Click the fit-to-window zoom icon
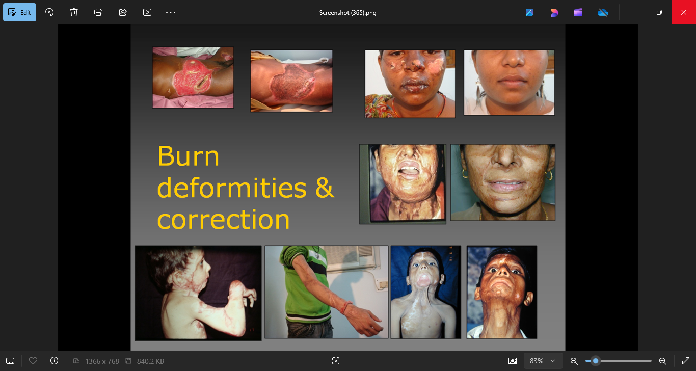This screenshot has width=696, height=371. (513, 361)
